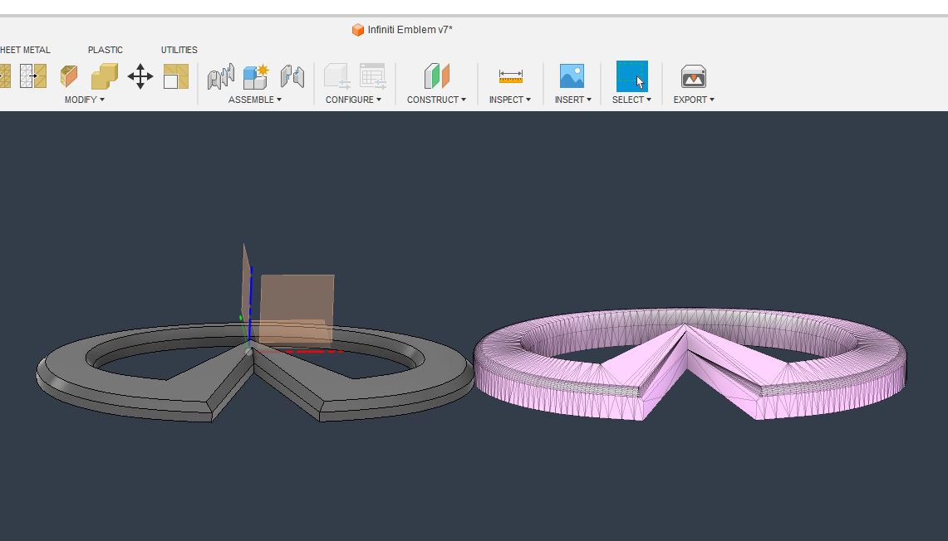948x541 pixels.
Task: Expand the MODIFY dropdown menu
Action: tap(84, 100)
